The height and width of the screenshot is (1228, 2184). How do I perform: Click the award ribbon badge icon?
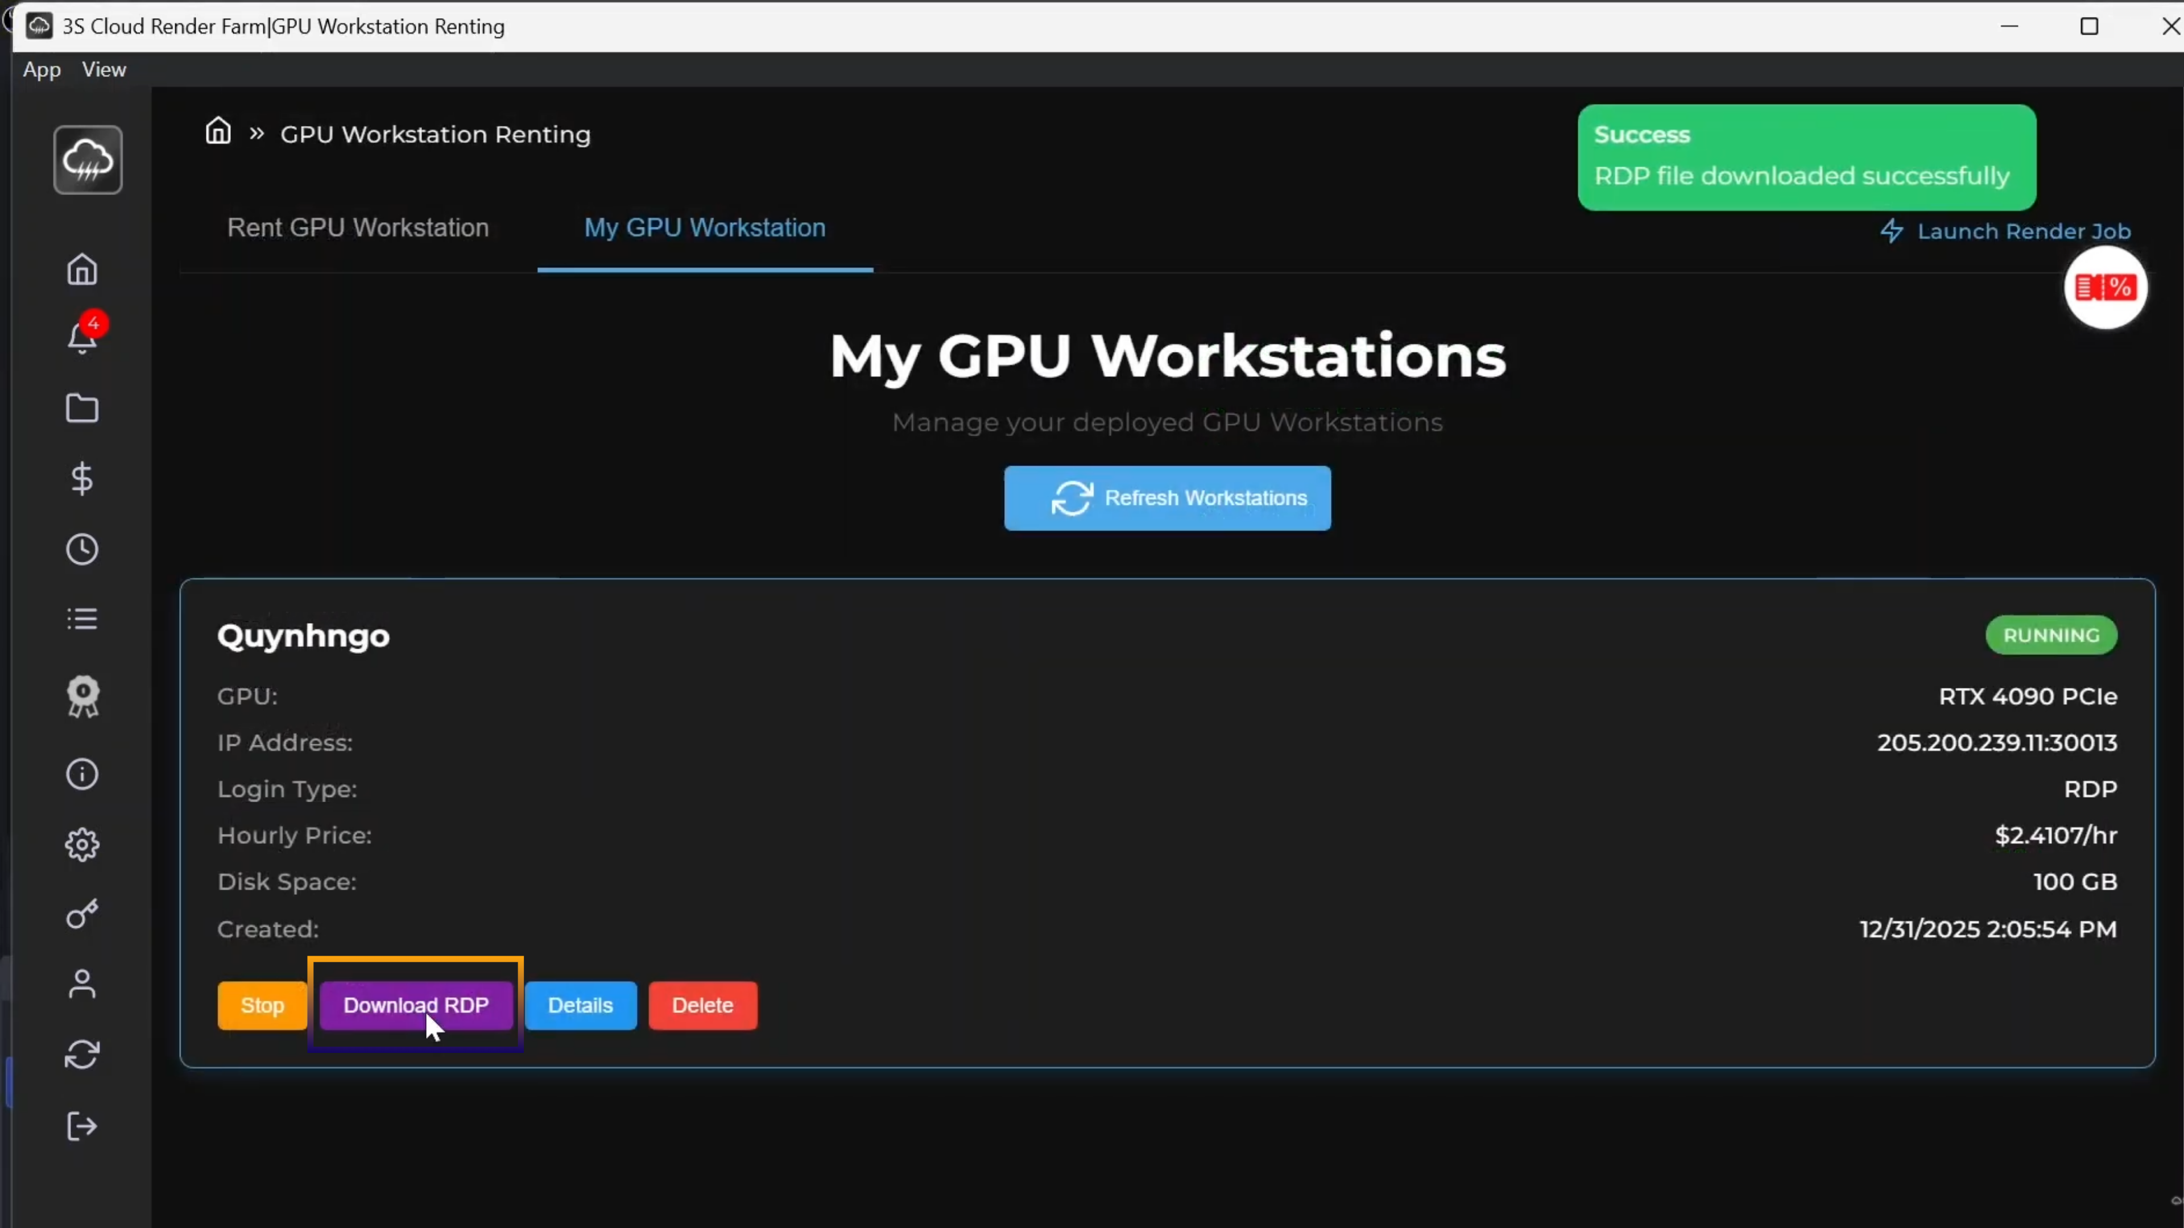(82, 696)
